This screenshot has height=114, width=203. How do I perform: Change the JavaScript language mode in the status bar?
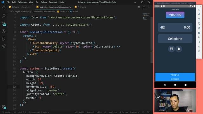click(113, 112)
